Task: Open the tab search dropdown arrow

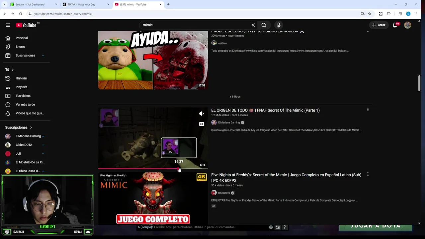Action: pos(4,4)
